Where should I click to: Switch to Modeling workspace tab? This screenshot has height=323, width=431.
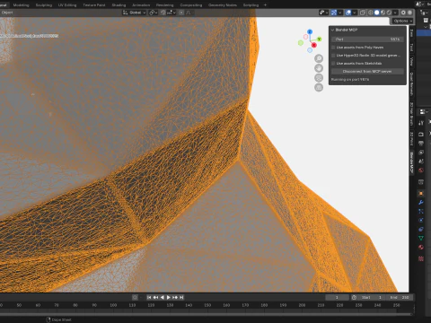[x=21, y=5]
